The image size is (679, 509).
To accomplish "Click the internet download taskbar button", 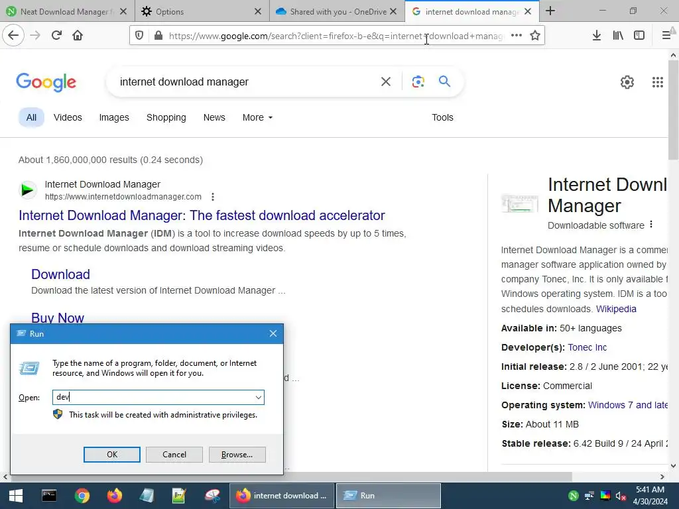I will point(282,496).
